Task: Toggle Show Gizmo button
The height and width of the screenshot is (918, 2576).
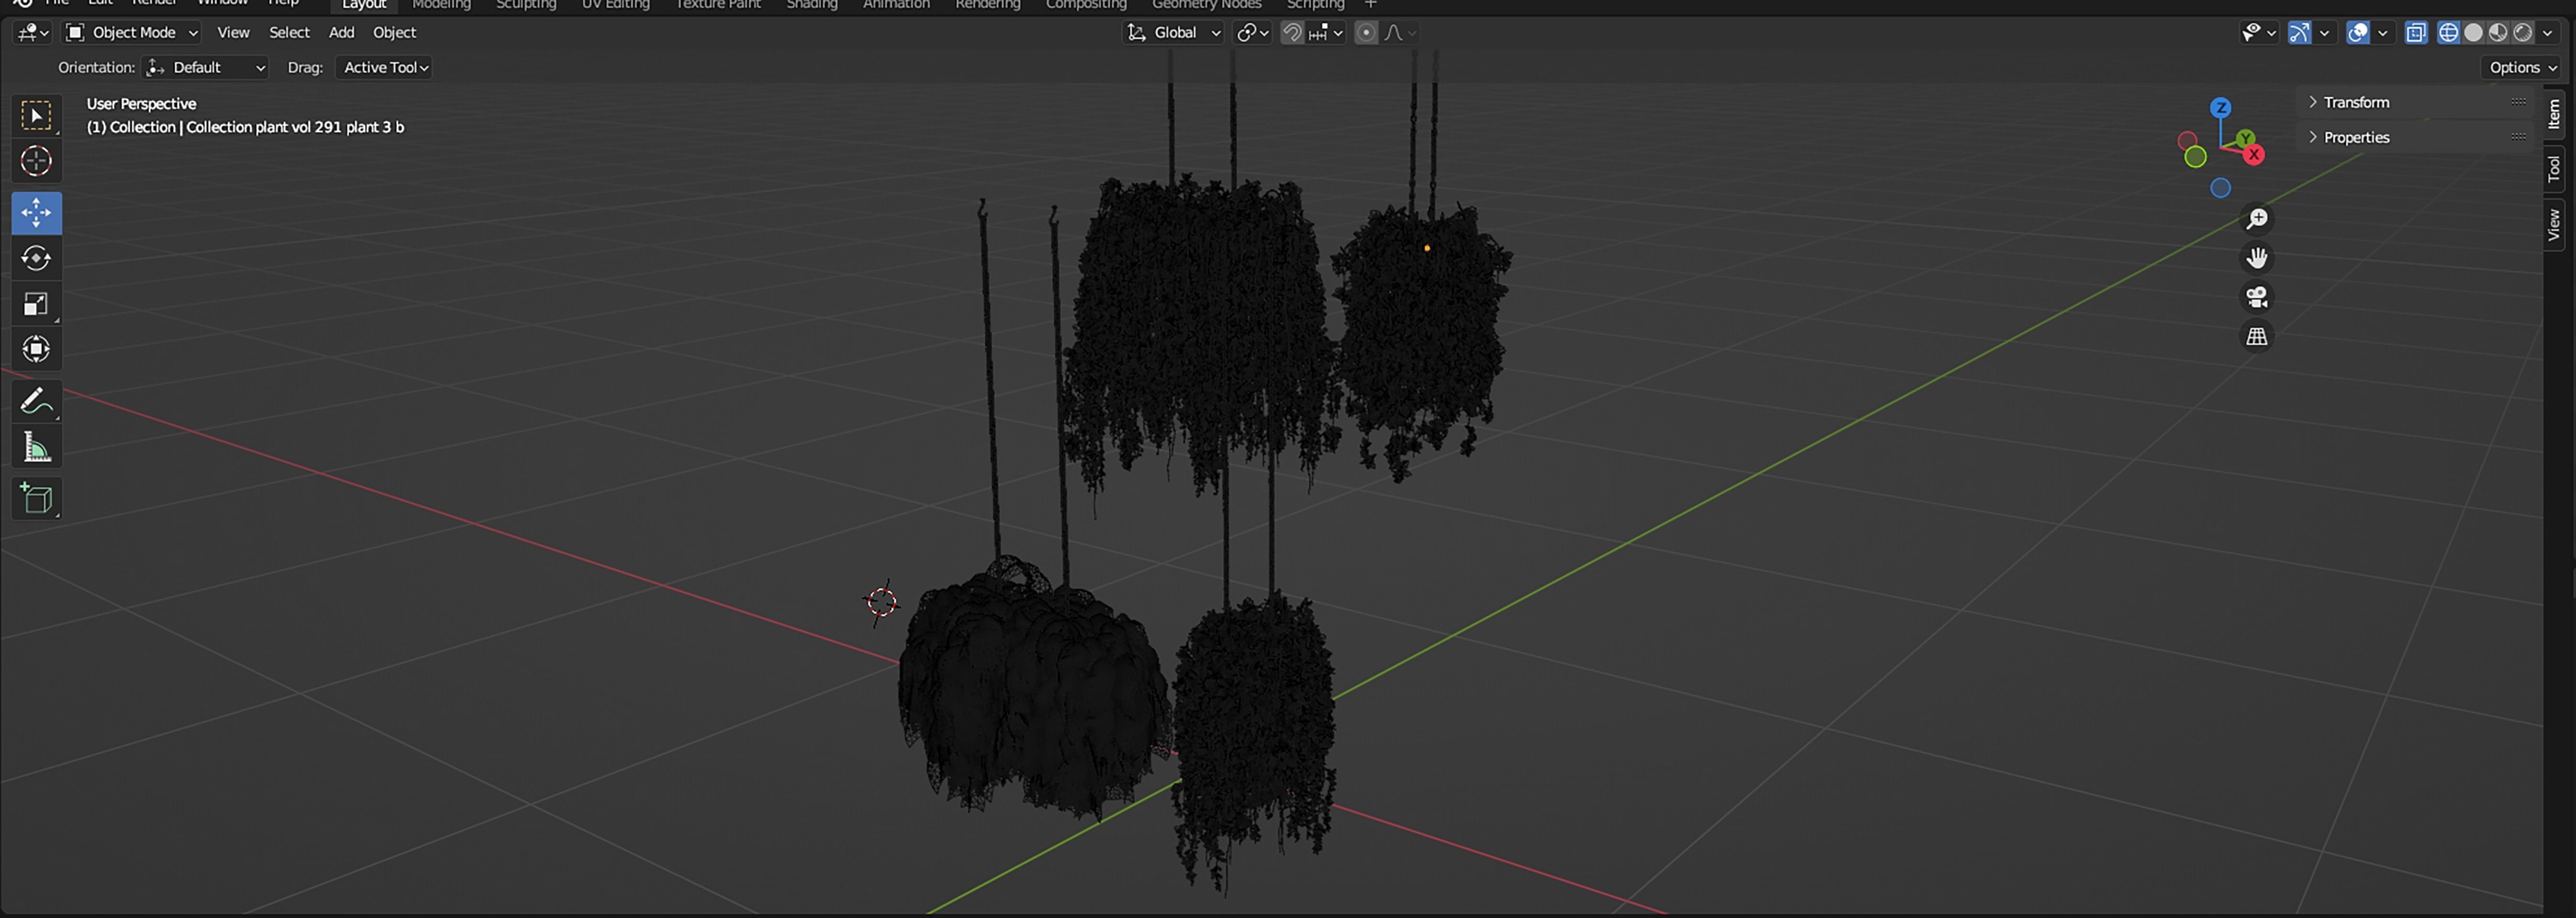Action: pos(2299,33)
